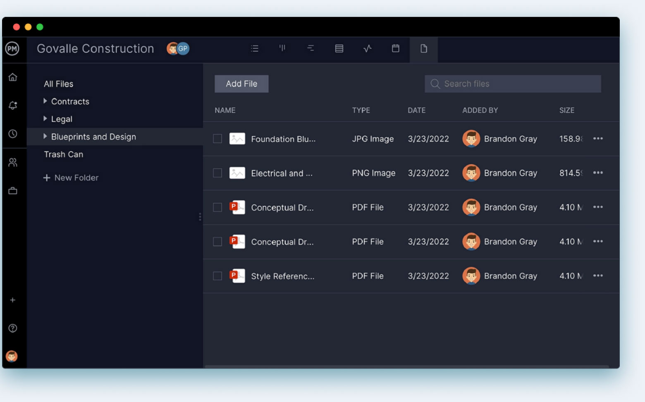Open the Task List view
The image size is (645, 402).
(255, 48)
